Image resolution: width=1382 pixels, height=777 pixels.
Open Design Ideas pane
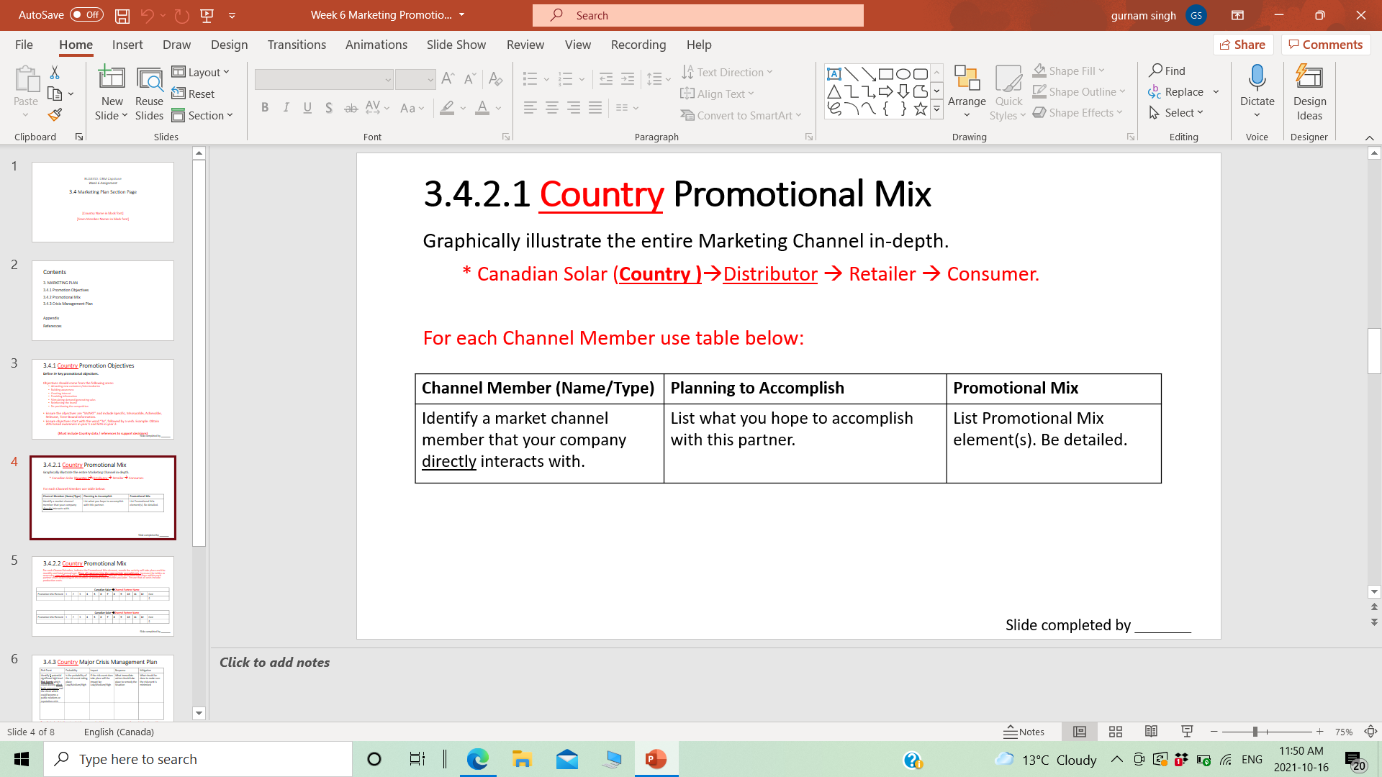point(1309,93)
